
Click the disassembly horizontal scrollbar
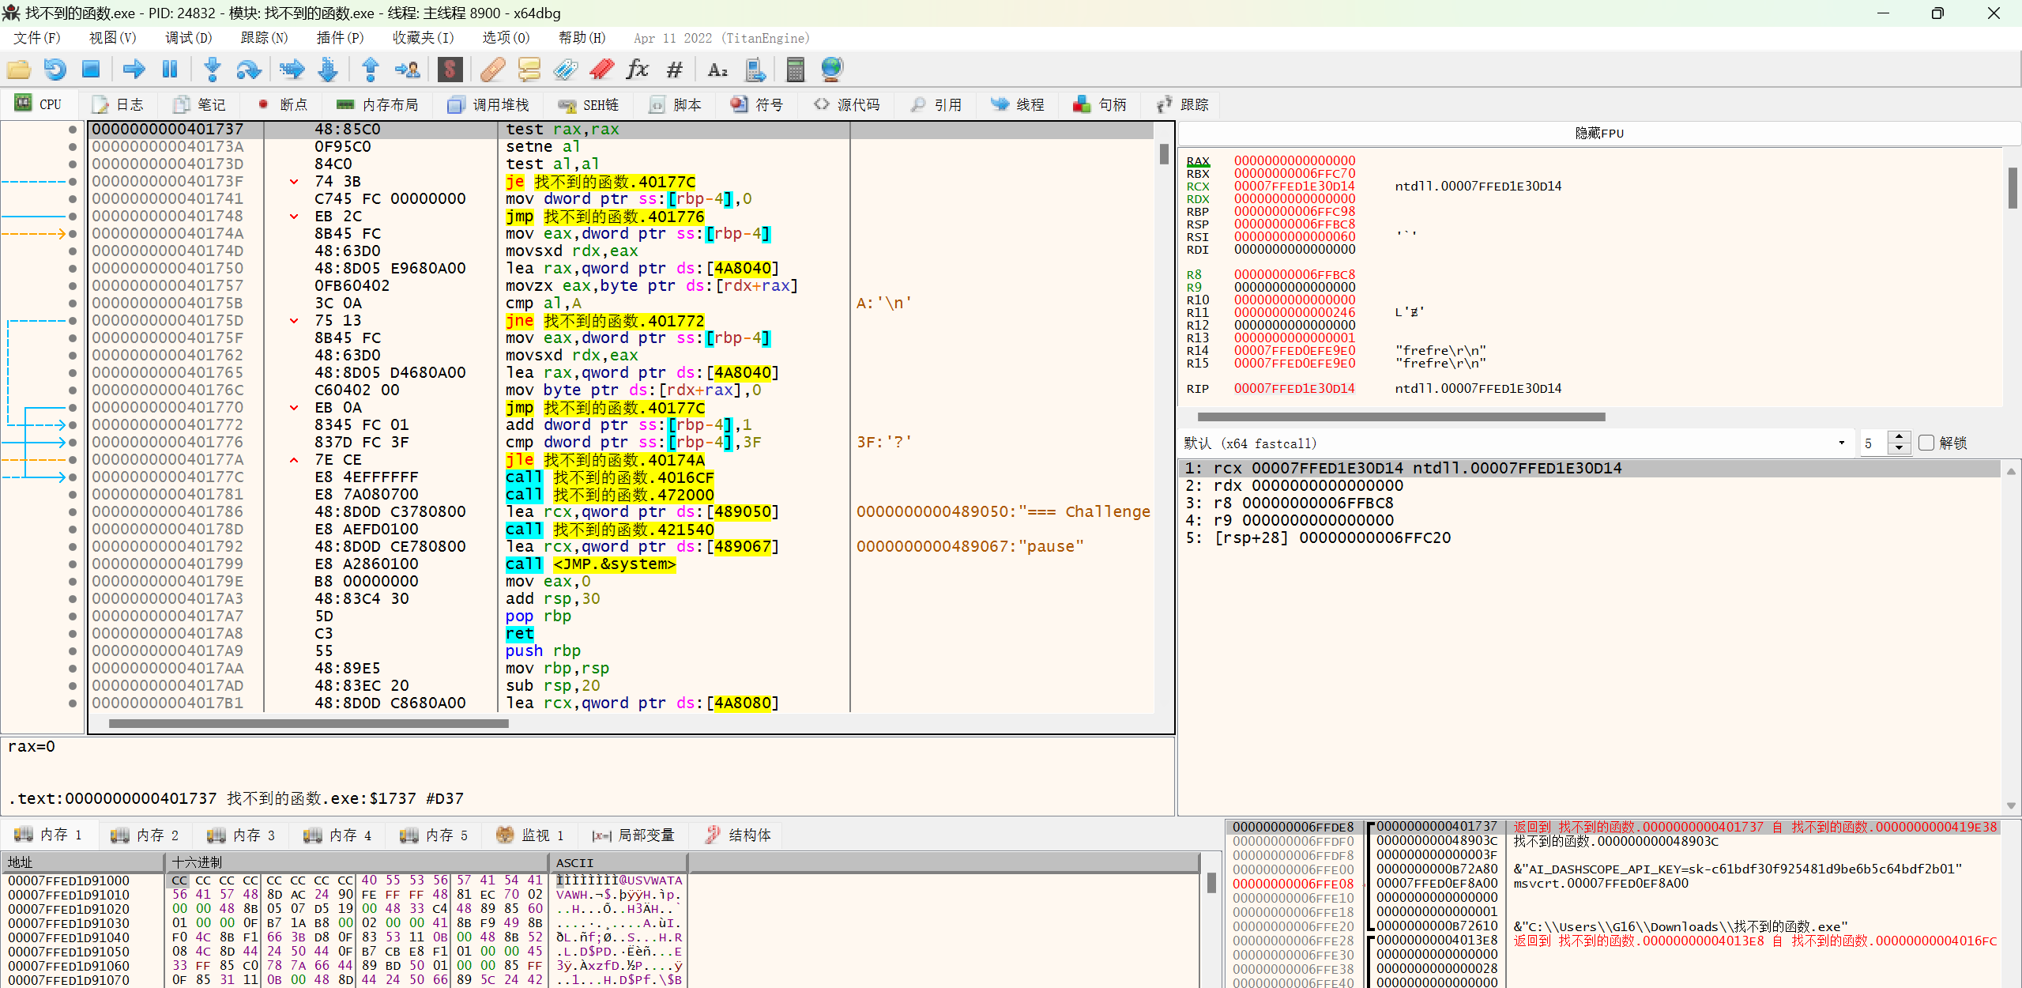click(x=308, y=723)
